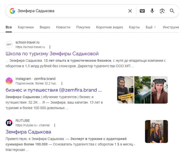This screenshot has width=179, height=155.
Task: Select the Короткие видео tab
Action: 110,27
